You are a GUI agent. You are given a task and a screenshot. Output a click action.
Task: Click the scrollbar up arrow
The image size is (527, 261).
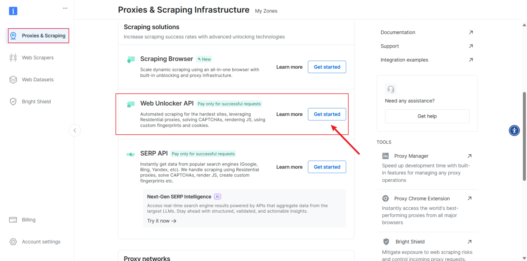(x=524, y=25)
